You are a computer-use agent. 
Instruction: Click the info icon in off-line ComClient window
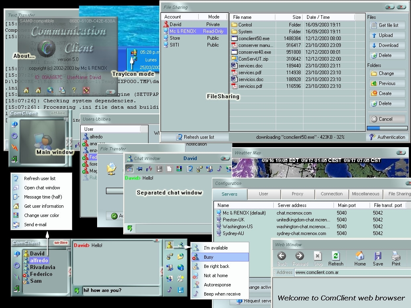pyautogui.click(x=15, y=124)
